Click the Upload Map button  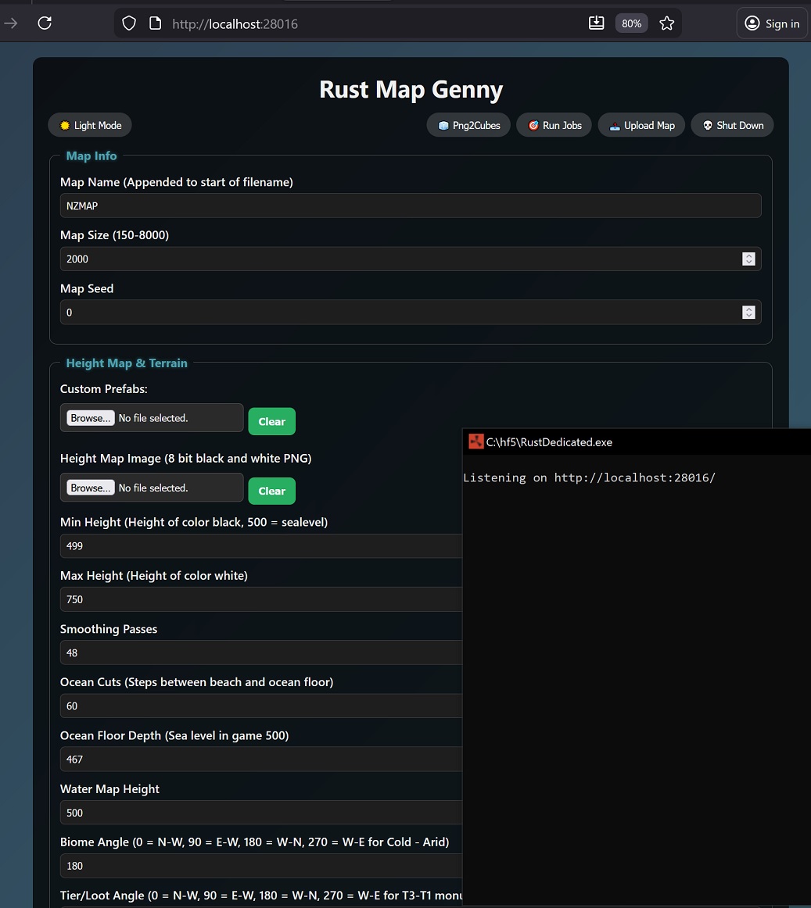[641, 126]
